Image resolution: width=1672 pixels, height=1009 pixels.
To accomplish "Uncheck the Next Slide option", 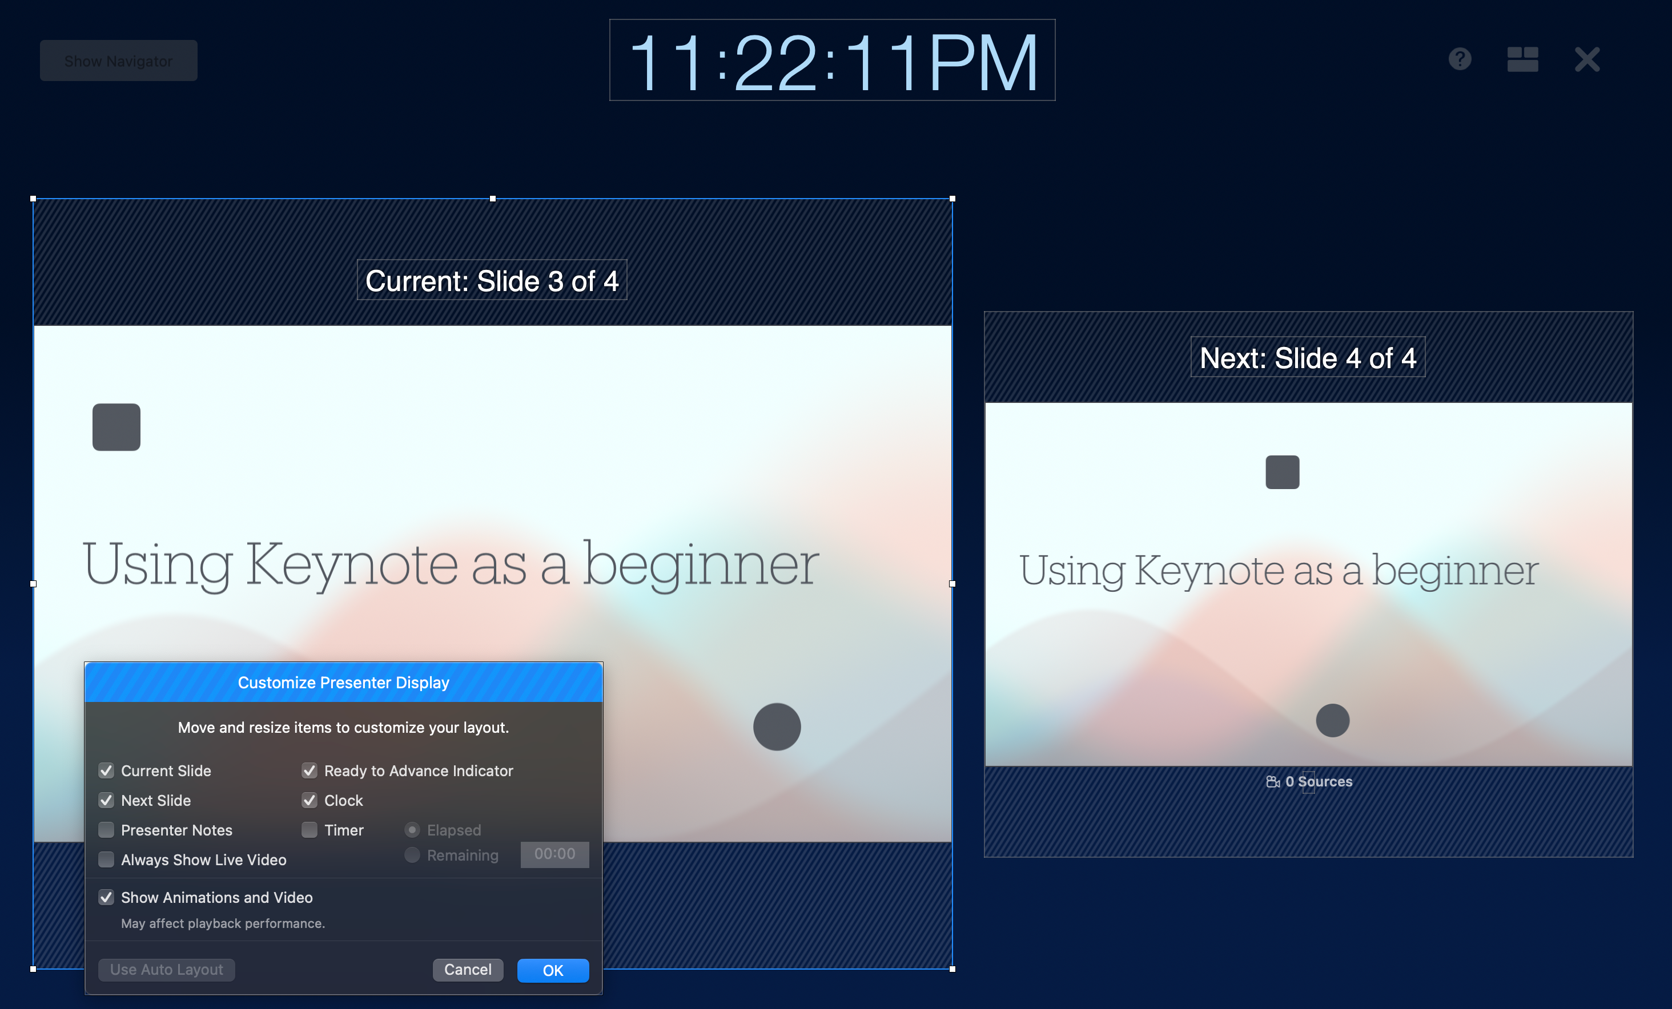I will pos(107,800).
